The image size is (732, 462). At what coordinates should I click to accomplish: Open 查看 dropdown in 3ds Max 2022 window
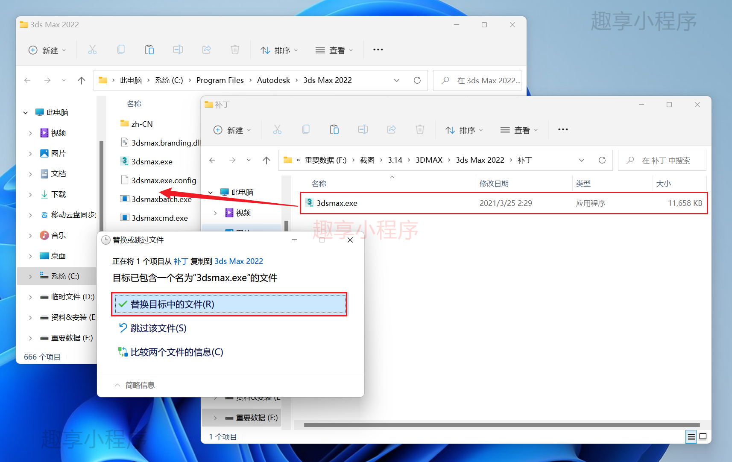[334, 50]
